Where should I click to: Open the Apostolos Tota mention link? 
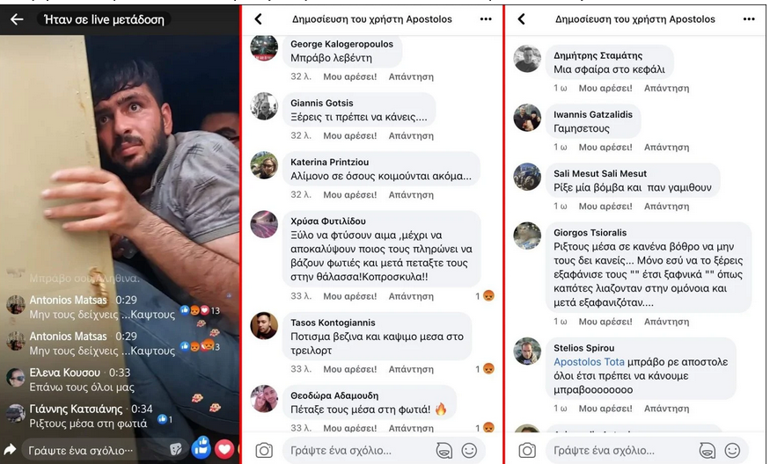[x=589, y=362]
